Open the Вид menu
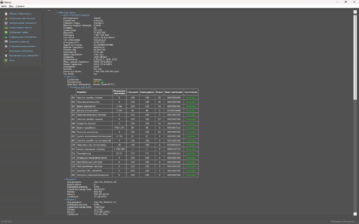Screen dimensions: 359x224 click(x=11, y=7)
